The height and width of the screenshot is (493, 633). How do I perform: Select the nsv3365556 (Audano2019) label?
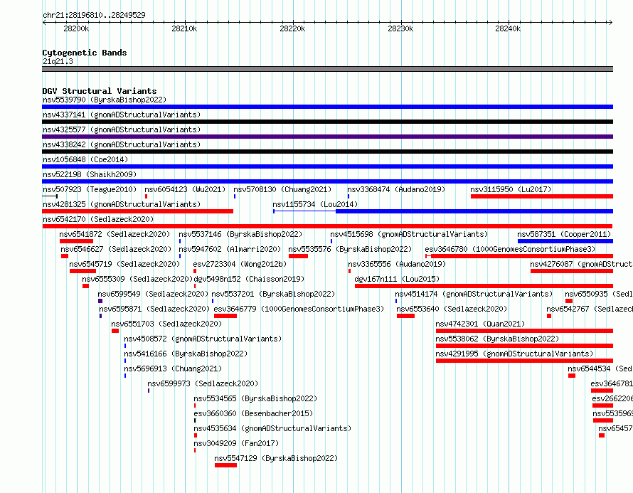point(397,264)
